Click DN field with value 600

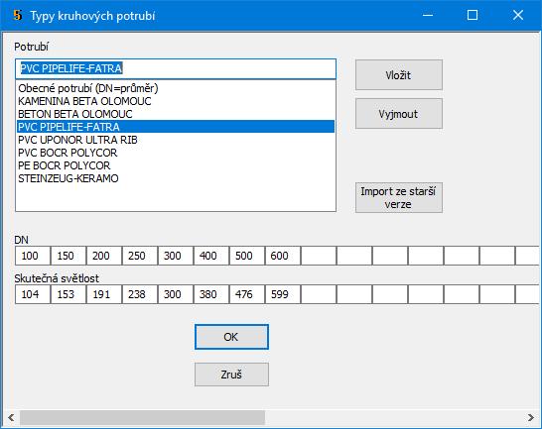coord(283,256)
